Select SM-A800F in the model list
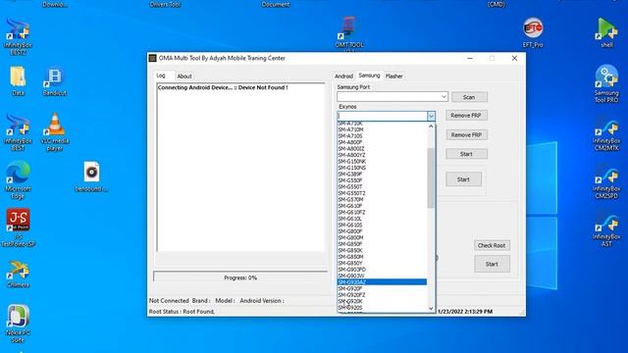 point(382,142)
